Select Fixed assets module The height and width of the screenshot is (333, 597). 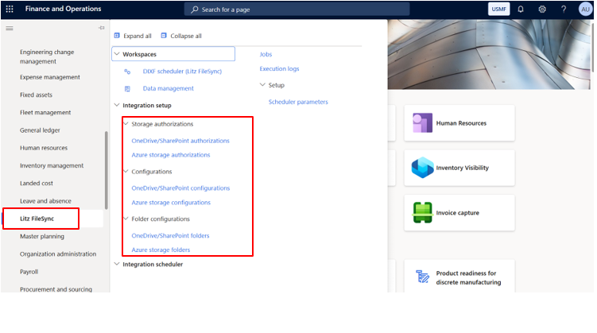37,95
